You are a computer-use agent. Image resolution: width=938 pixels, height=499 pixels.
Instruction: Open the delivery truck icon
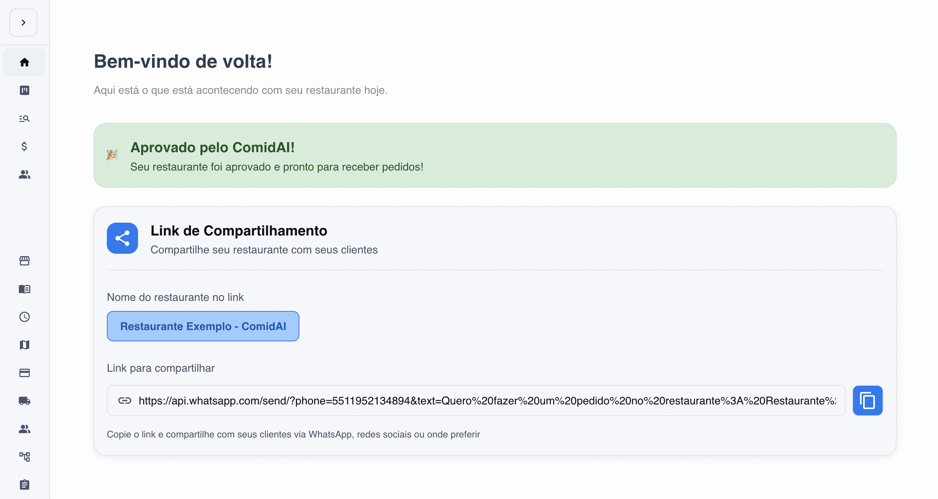(24, 401)
